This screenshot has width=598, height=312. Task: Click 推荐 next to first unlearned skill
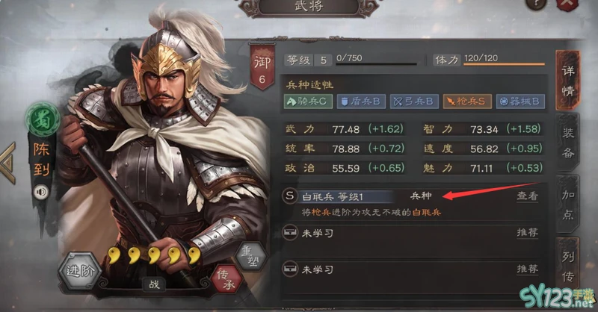pyautogui.click(x=528, y=232)
